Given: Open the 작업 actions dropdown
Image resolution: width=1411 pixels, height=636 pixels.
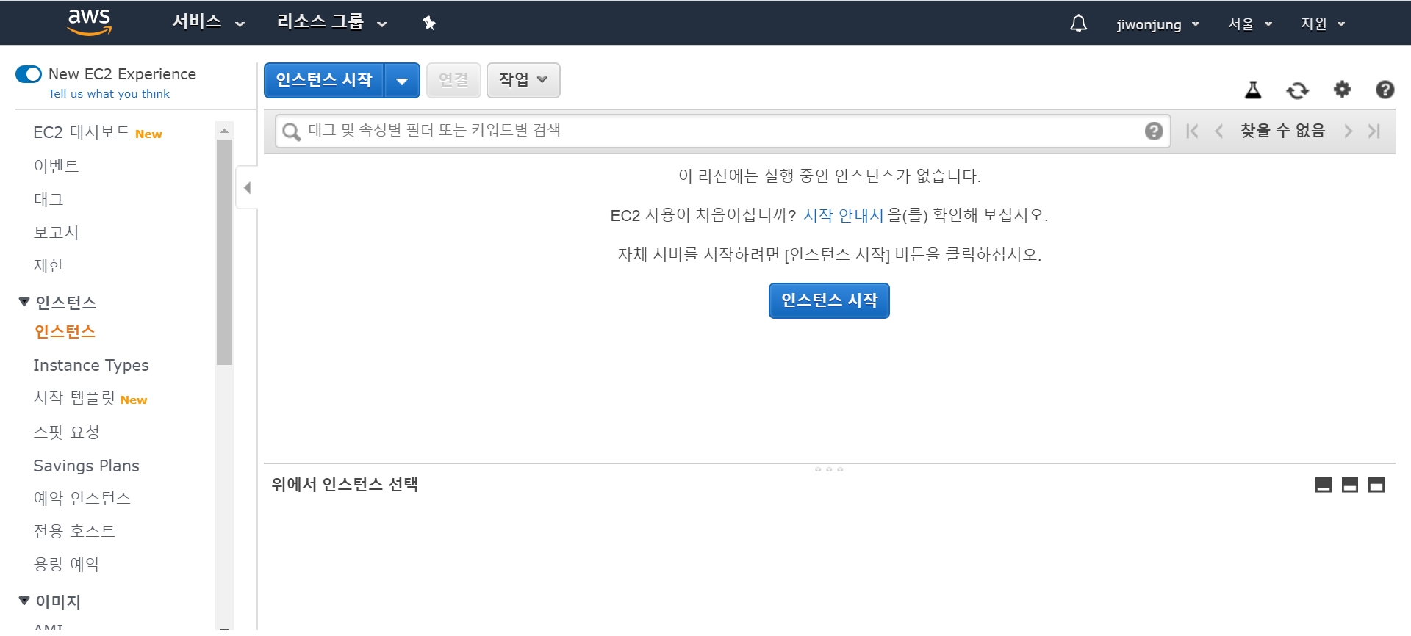Looking at the screenshot, I should click(523, 80).
